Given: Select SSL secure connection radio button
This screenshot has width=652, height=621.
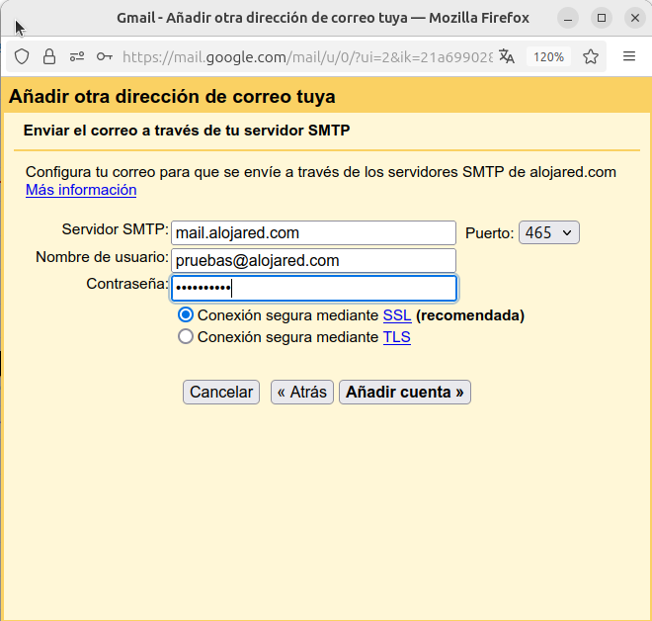Looking at the screenshot, I should pyautogui.click(x=186, y=315).
